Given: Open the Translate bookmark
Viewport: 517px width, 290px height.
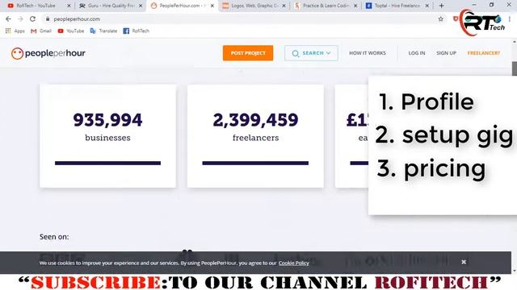Looking at the screenshot, I should pos(103,31).
